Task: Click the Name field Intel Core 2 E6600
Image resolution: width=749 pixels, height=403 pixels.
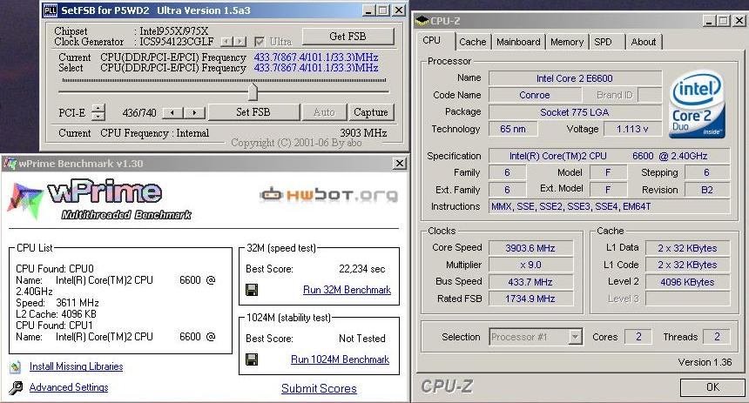Action: tap(575, 78)
